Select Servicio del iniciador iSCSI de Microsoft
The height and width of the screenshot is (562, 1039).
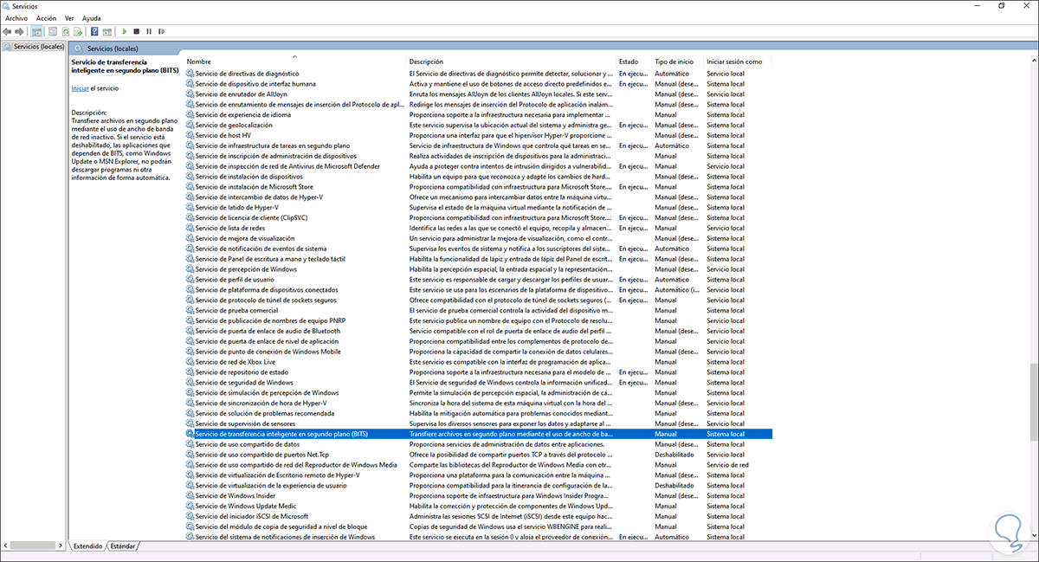[x=478, y=516]
